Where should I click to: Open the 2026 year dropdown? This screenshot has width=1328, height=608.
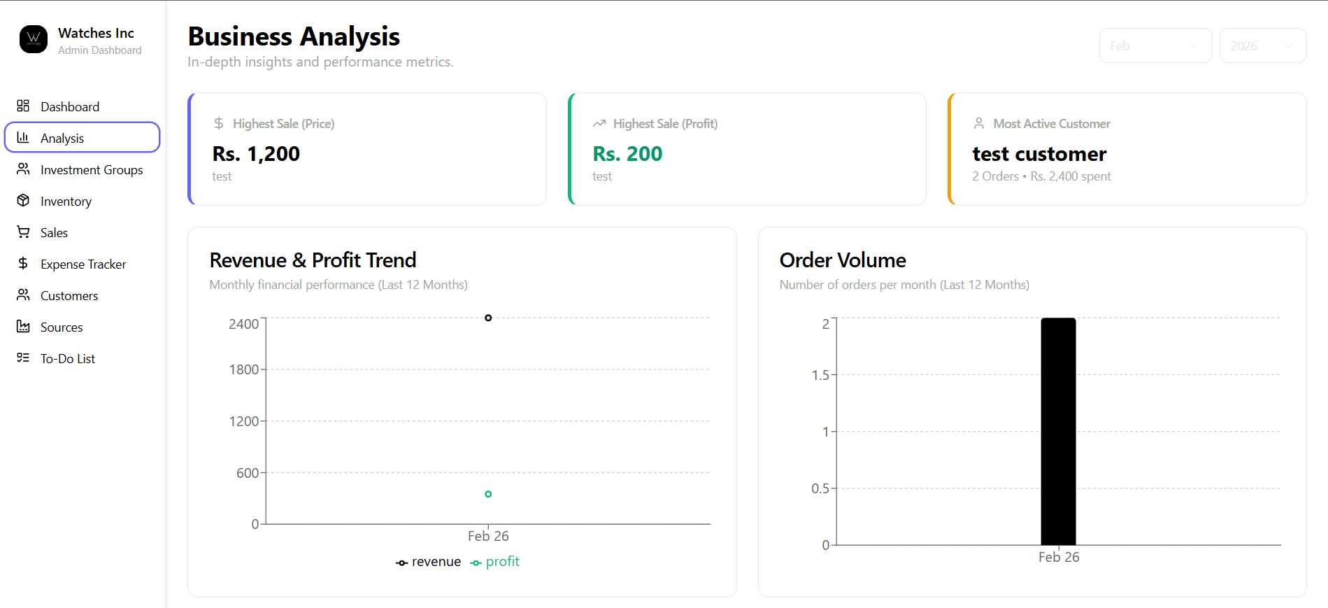pos(1263,45)
